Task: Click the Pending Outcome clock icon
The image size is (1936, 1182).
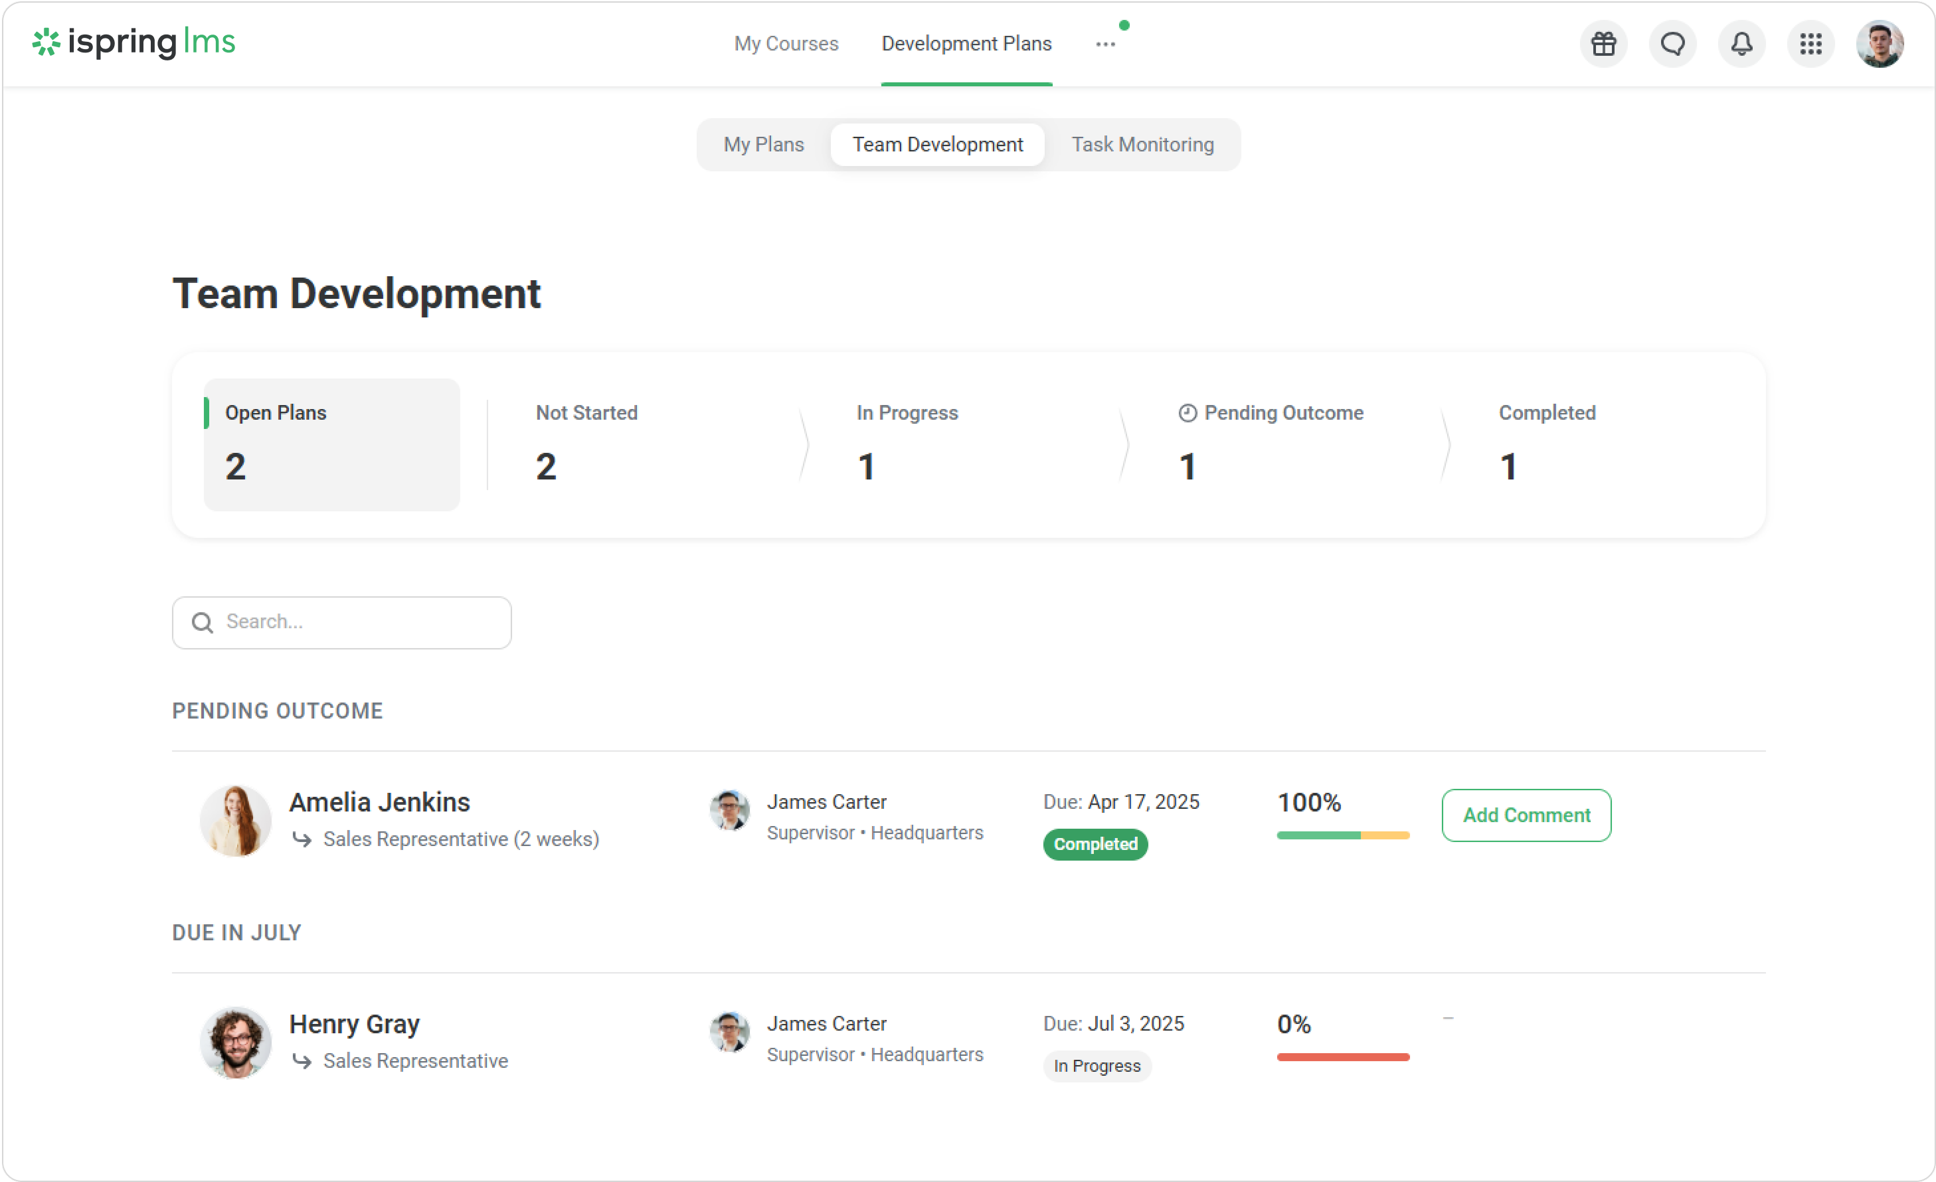Action: point(1188,413)
